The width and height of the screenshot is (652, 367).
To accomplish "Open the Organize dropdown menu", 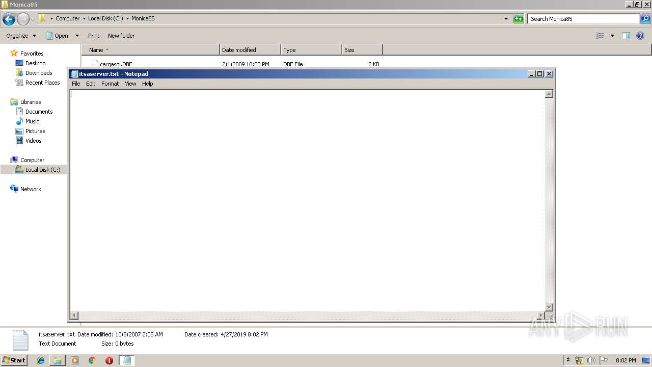I will 21,36.
